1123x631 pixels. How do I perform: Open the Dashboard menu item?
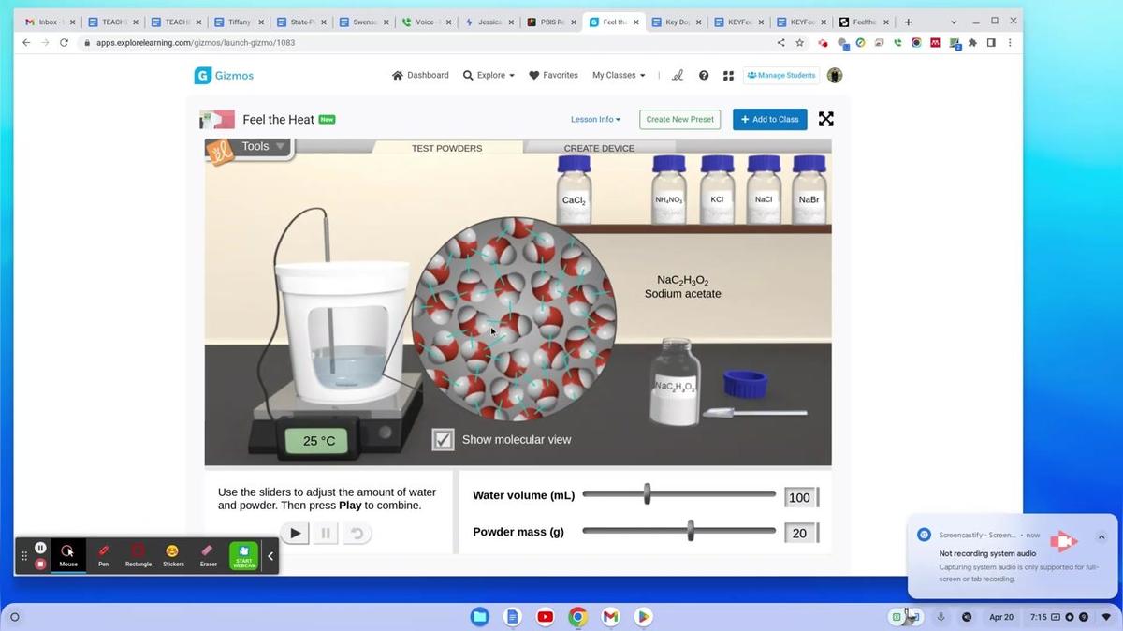tap(420, 76)
